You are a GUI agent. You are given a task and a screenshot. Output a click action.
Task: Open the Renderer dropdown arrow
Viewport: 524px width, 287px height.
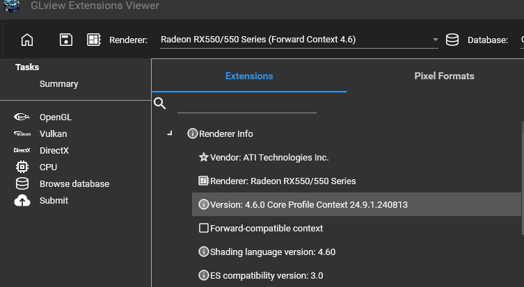tap(435, 40)
